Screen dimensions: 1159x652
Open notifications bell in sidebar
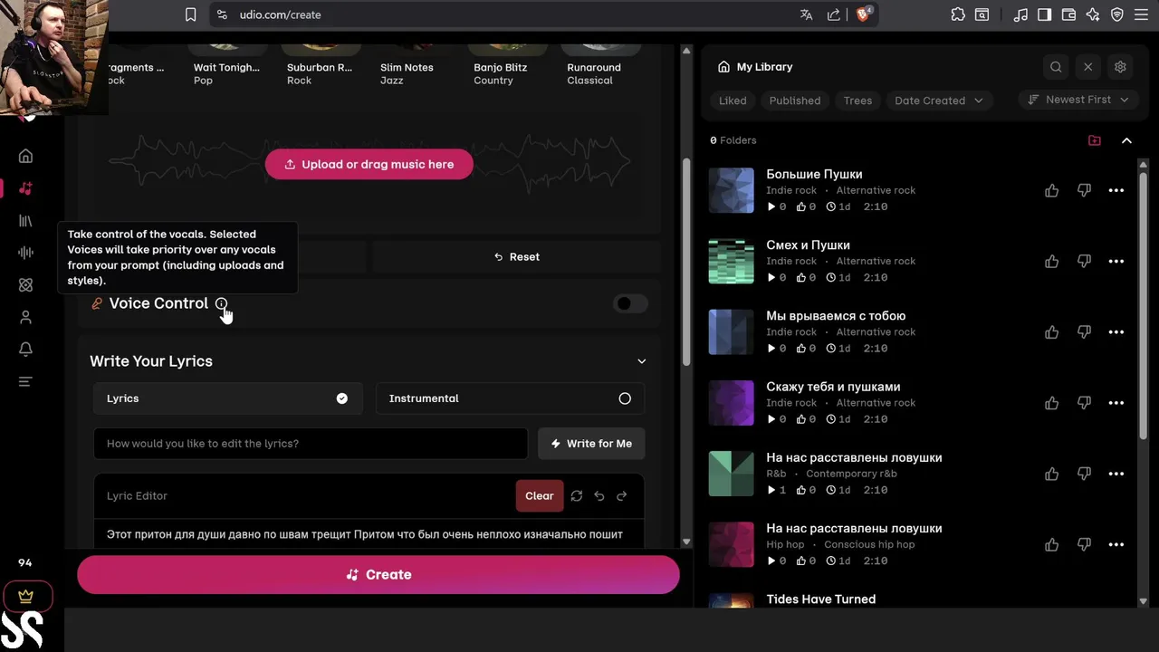pyautogui.click(x=25, y=349)
